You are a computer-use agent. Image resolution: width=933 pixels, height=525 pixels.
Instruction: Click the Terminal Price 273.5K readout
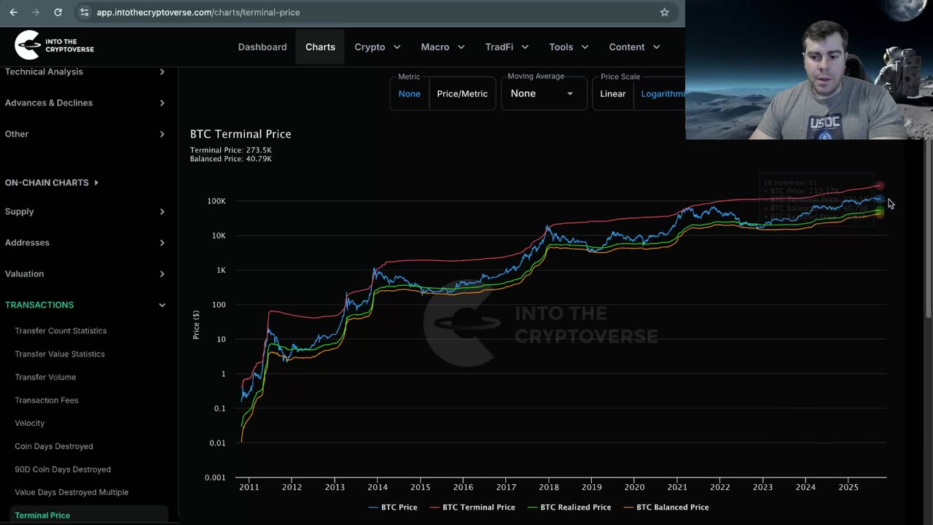(231, 150)
